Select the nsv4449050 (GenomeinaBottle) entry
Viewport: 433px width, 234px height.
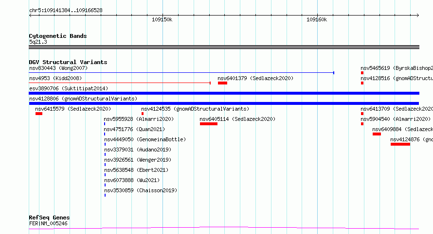click(144, 139)
